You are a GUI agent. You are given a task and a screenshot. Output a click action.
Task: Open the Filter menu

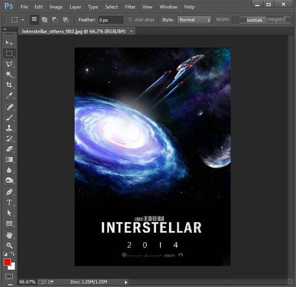point(130,7)
